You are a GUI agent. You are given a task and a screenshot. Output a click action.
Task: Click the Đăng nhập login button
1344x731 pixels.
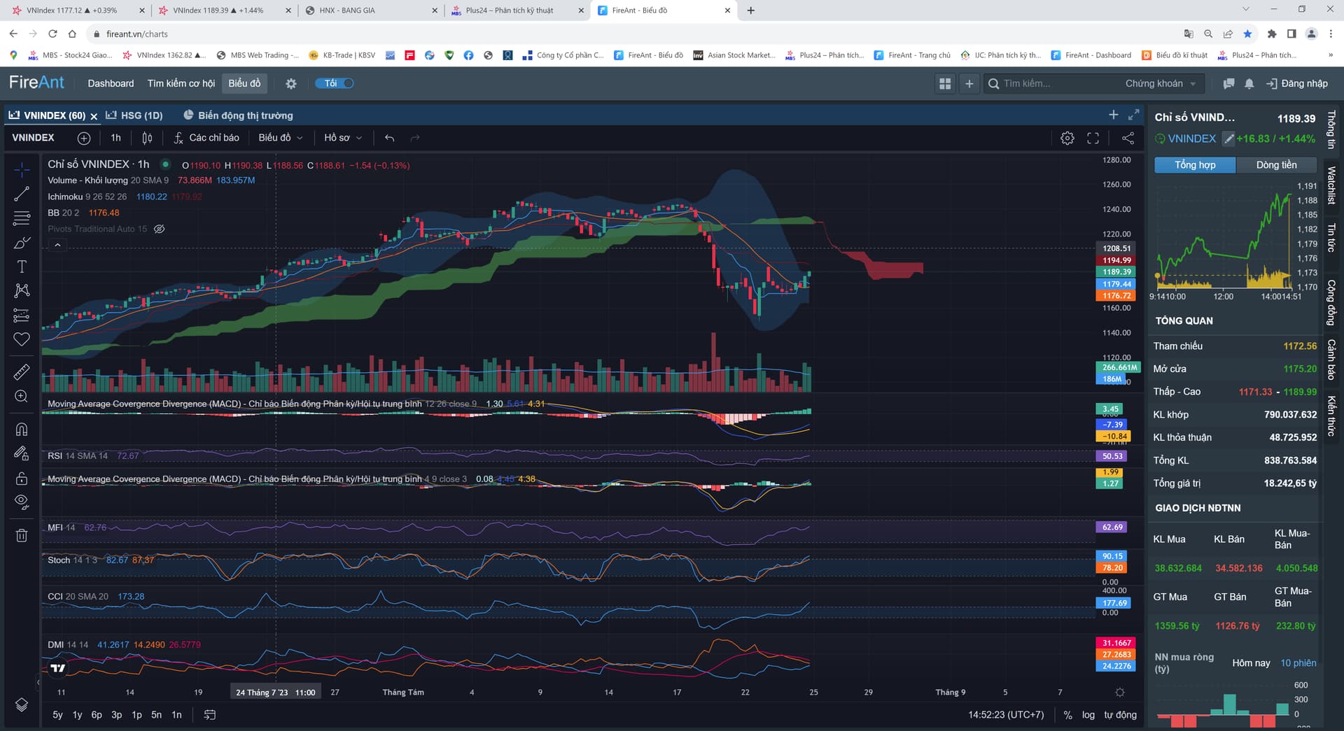click(1297, 84)
